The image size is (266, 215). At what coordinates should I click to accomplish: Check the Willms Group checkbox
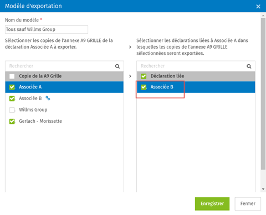click(x=12, y=110)
